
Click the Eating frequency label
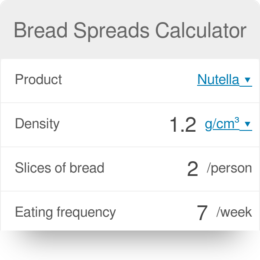[x=65, y=212]
